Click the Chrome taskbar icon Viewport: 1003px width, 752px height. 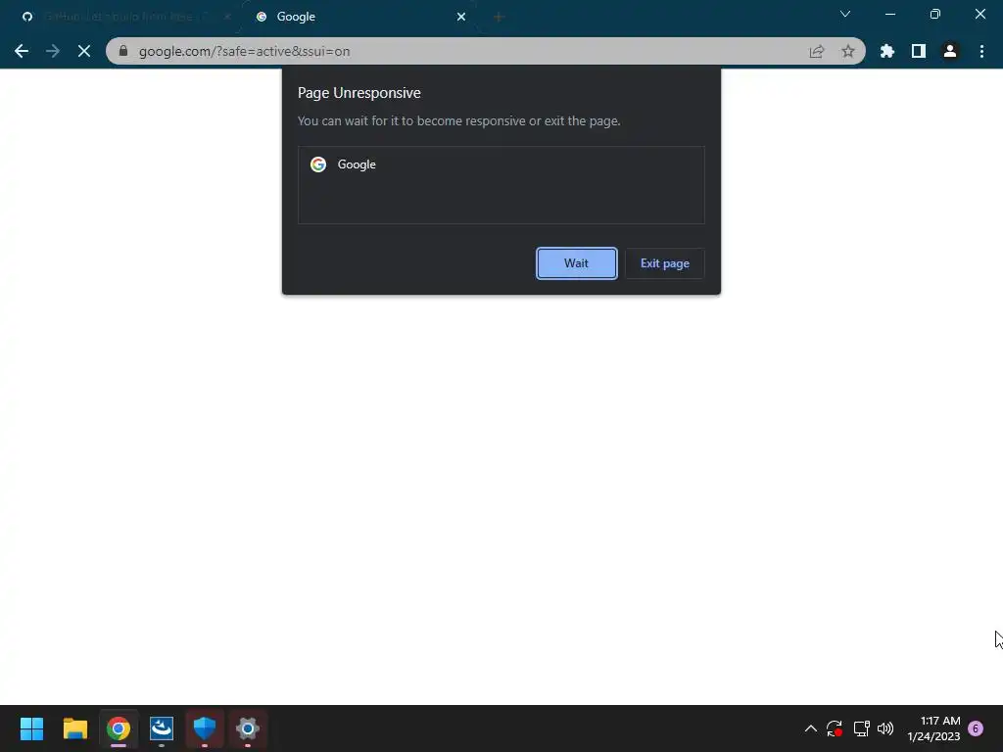tap(119, 728)
